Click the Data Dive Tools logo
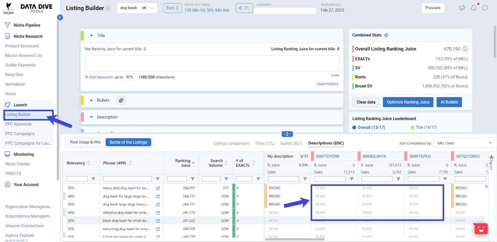 (28, 8)
